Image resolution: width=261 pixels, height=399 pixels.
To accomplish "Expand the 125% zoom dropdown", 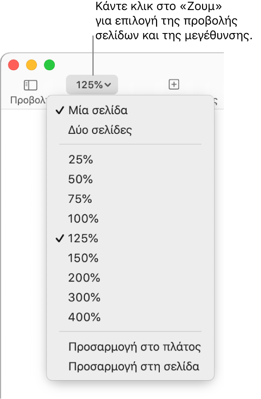I will tap(92, 85).
